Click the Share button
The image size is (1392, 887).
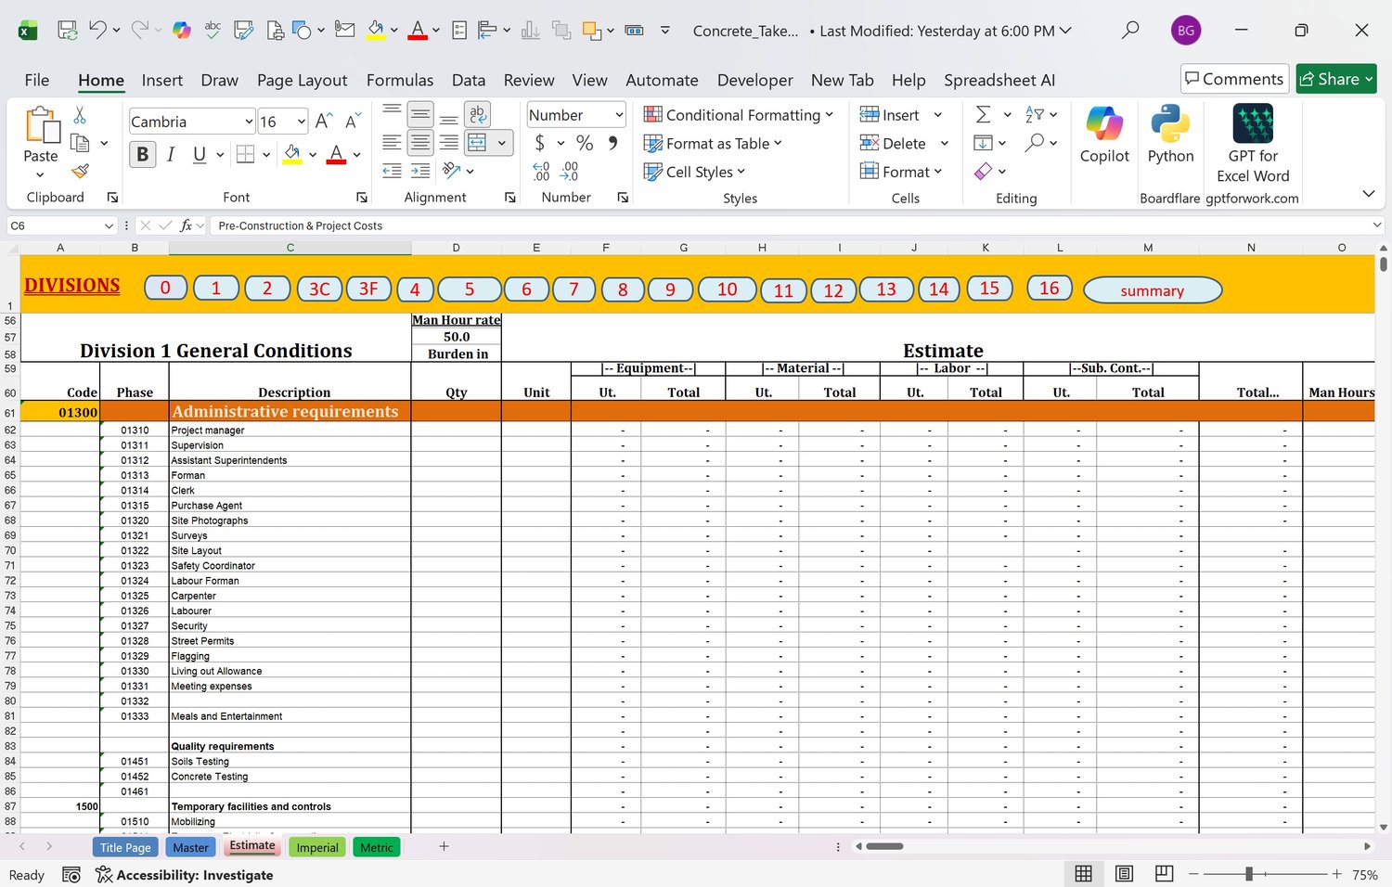point(1335,79)
